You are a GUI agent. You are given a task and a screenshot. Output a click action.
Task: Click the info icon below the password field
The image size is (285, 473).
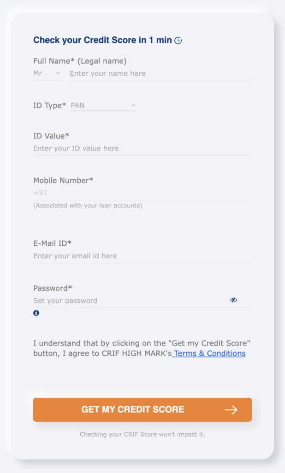pyautogui.click(x=35, y=313)
